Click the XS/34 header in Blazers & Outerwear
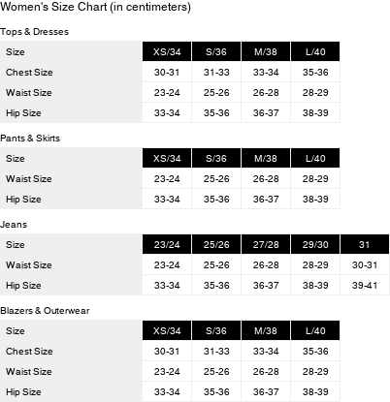The width and height of the screenshot is (390, 402). pos(167,330)
